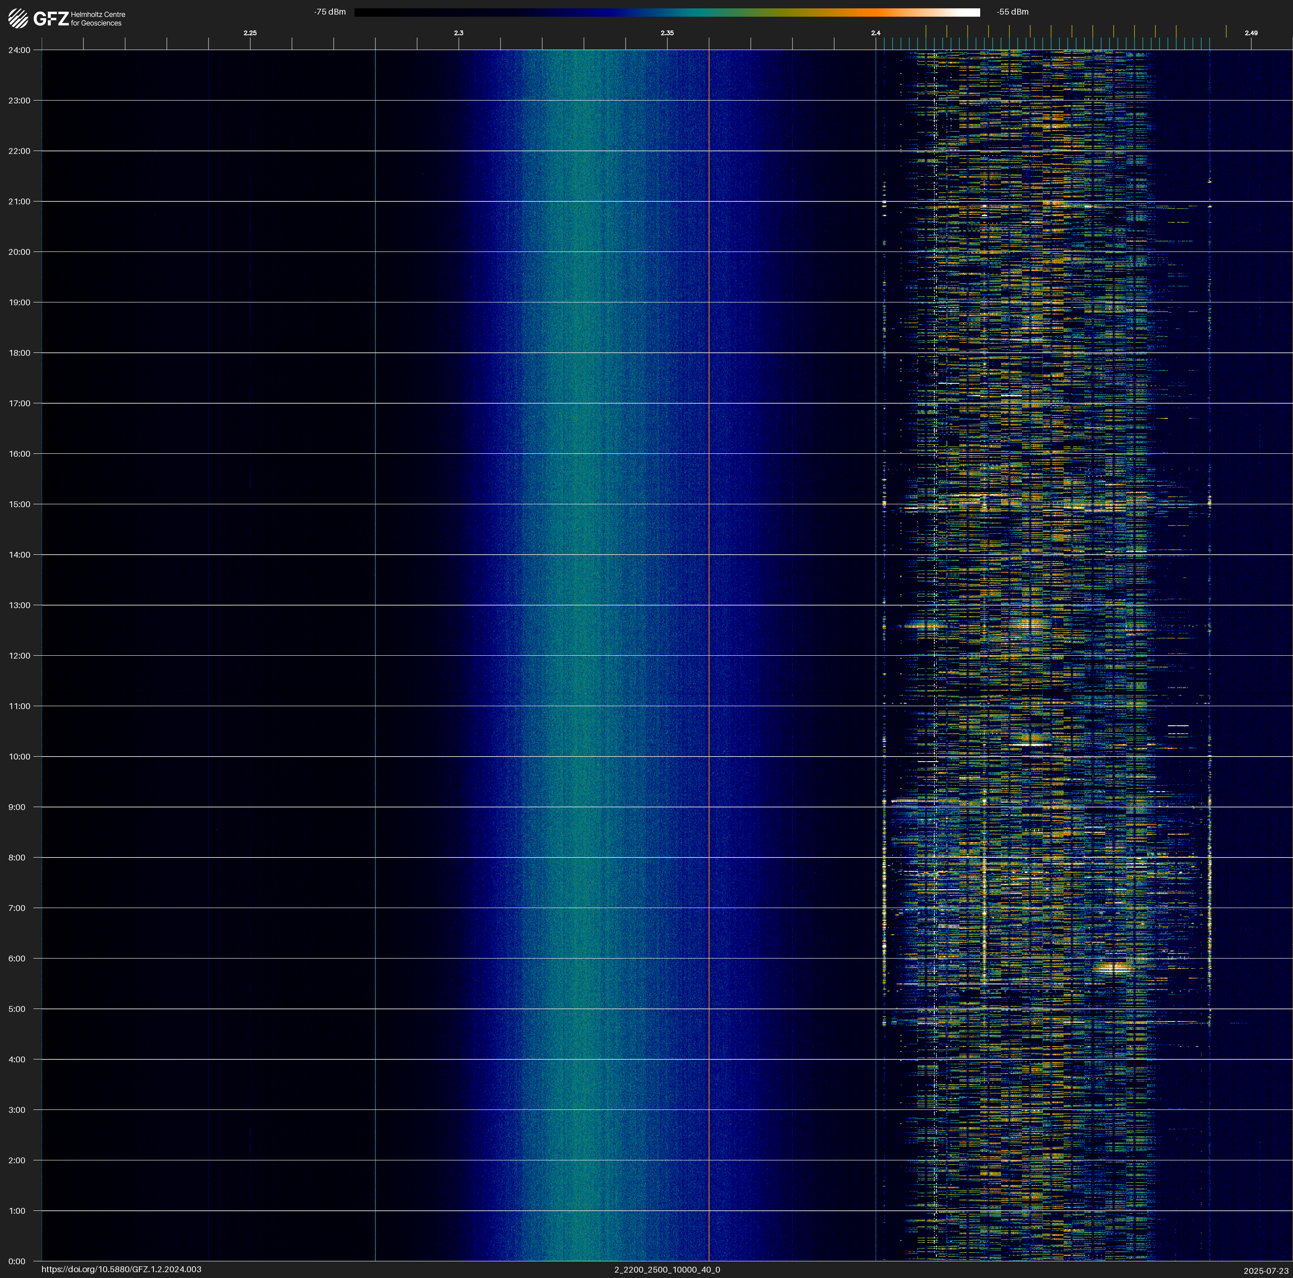1293x1278 pixels.
Task: Click the GFZ striped logo icon
Action: pos(18,18)
